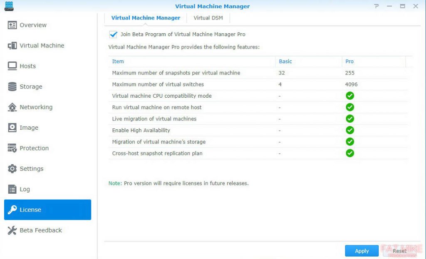
Task: Click the Overview sidebar icon
Action: [12, 25]
